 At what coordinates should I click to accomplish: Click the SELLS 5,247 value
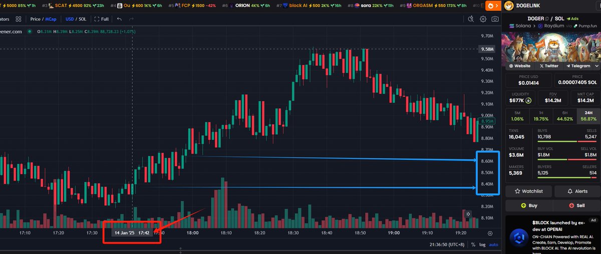tap(591, 137)
